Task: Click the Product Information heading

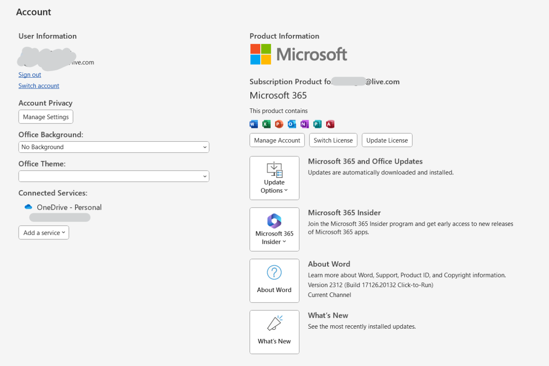Action: 284,36
